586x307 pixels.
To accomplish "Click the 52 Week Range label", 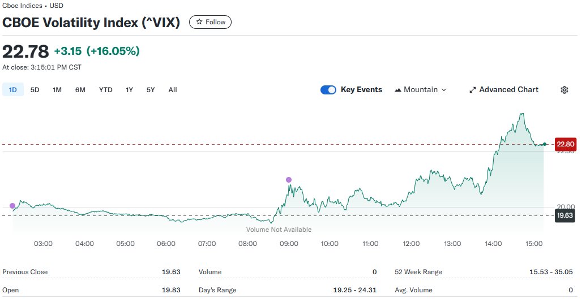I will tap(418, 272).
